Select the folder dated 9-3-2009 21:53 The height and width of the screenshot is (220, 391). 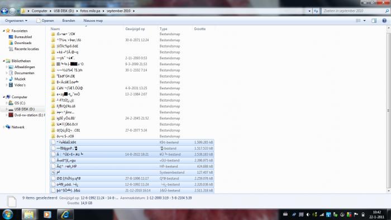pyautogui.click(x=132, y=64)
